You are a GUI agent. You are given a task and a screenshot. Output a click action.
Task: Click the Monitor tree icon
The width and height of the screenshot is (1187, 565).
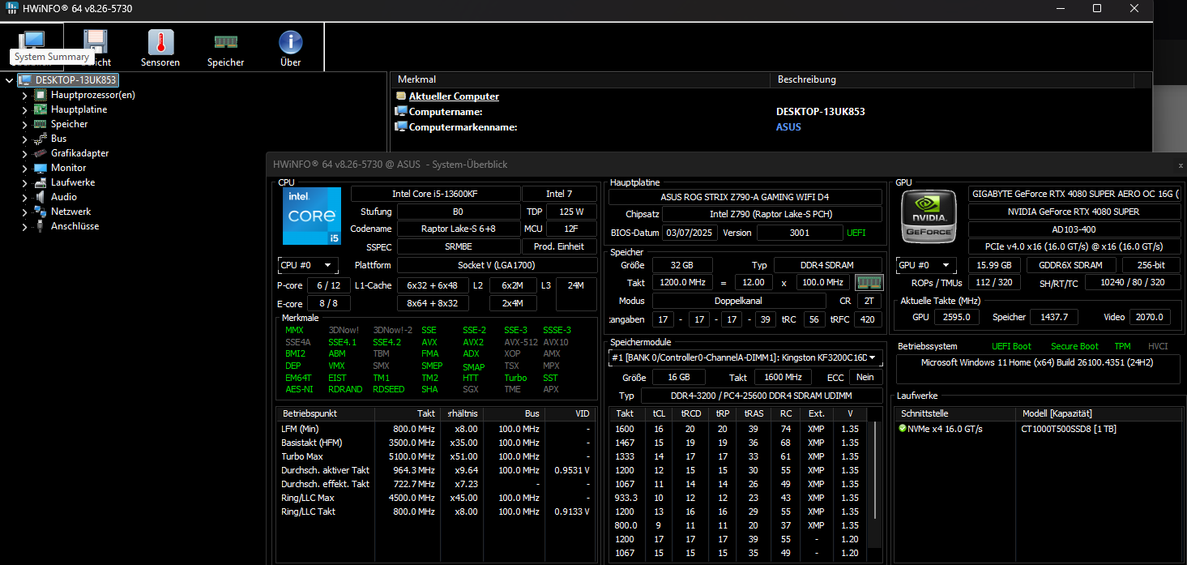click(41, 168)
